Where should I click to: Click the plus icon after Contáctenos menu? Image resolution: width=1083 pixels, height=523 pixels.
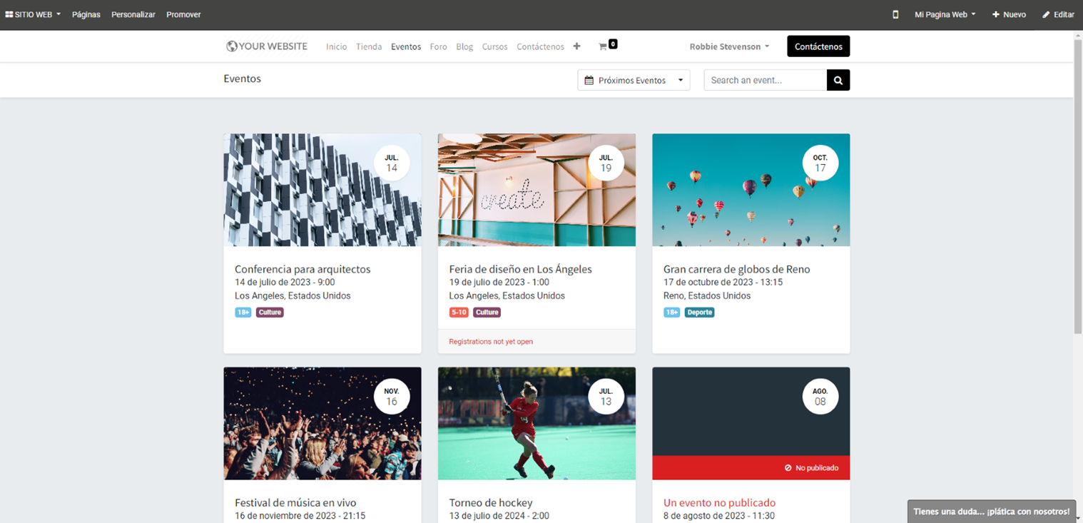click(x=576, y=46)
